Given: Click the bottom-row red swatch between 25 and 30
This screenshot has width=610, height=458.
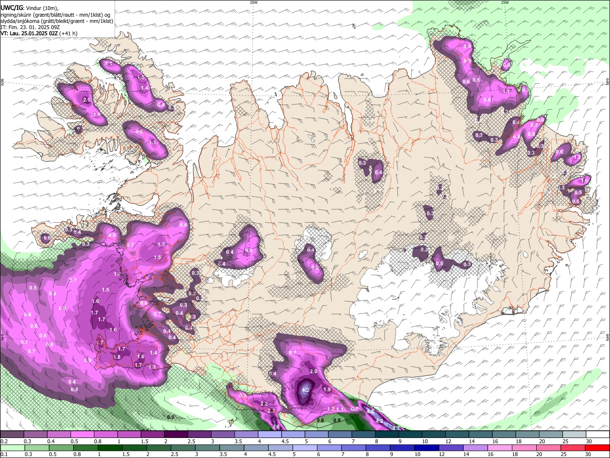Looking at the screenshot, I should 573,448.
